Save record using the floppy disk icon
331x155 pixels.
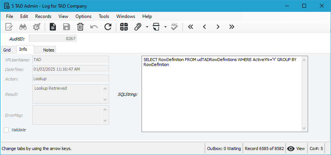click(x=67, y=27)
